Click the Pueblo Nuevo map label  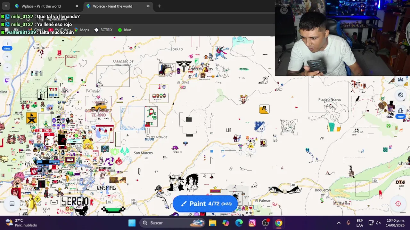[x=330, y=100]
